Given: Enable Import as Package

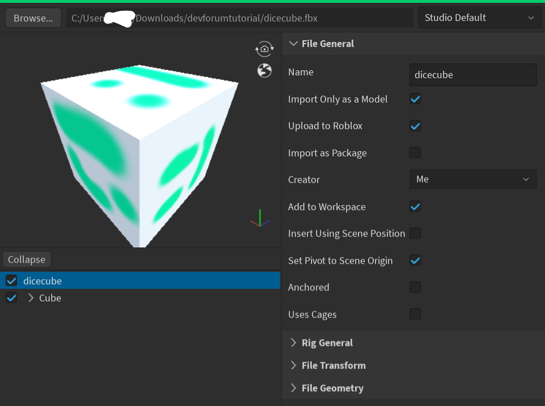Looking at the screenshot, I should point(415,152).
